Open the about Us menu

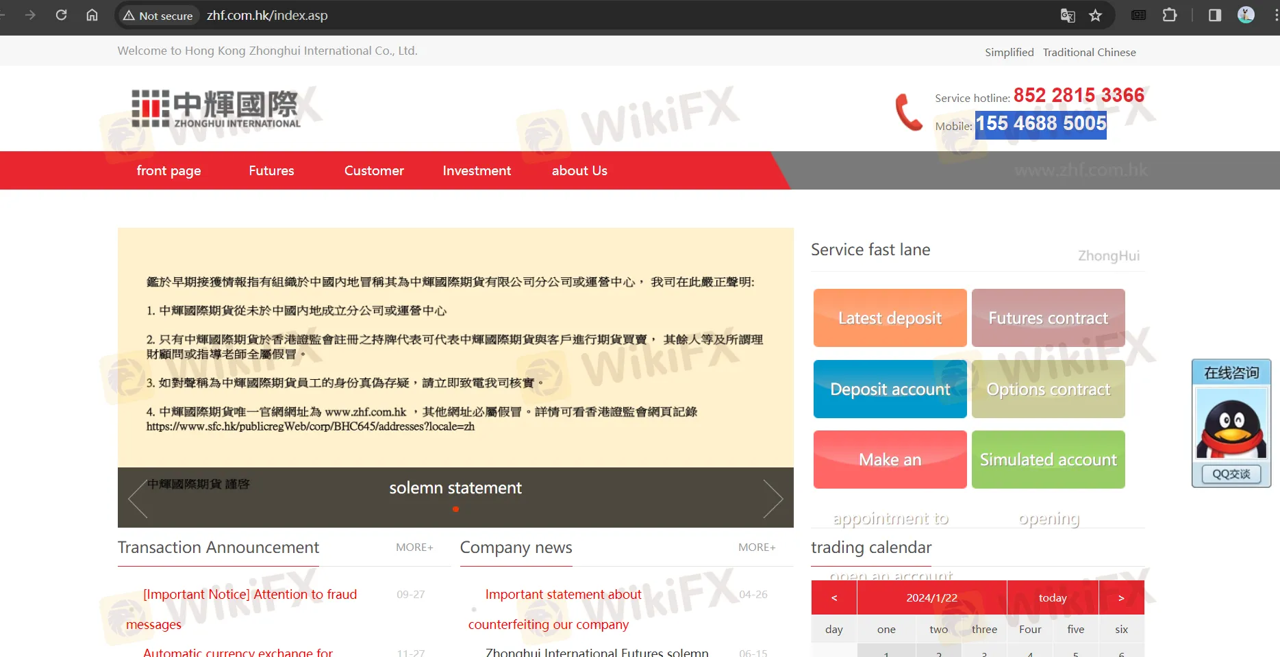click(579, 170)
